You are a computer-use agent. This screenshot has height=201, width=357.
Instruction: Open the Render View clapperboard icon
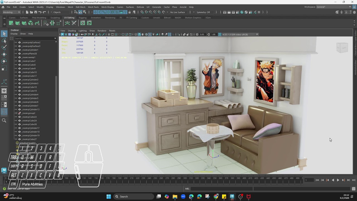[225, 12]
